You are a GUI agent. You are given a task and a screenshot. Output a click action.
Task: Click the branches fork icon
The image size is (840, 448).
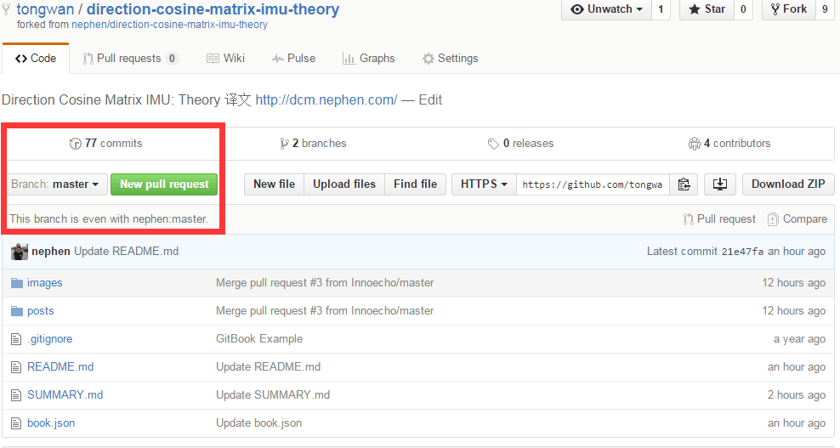[x=284, y=144]
